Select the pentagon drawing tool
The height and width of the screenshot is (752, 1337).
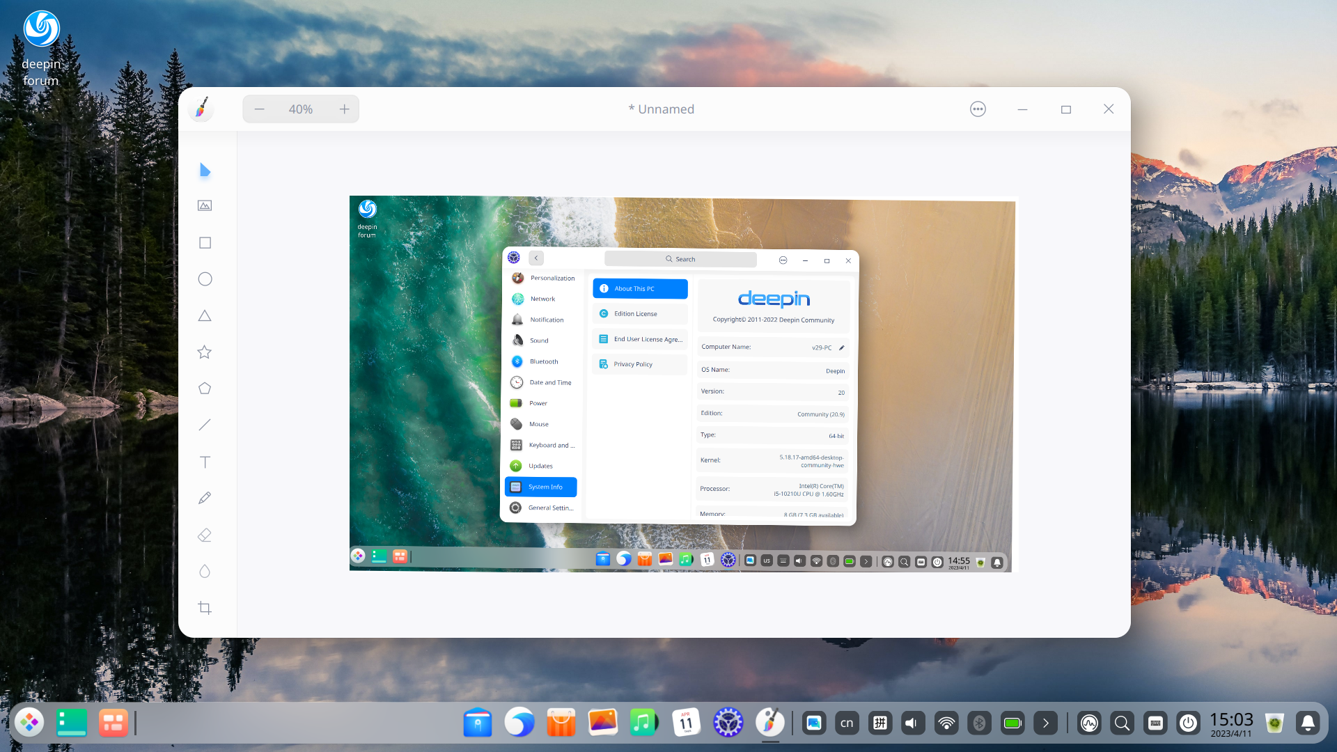[x=204, y=388]
